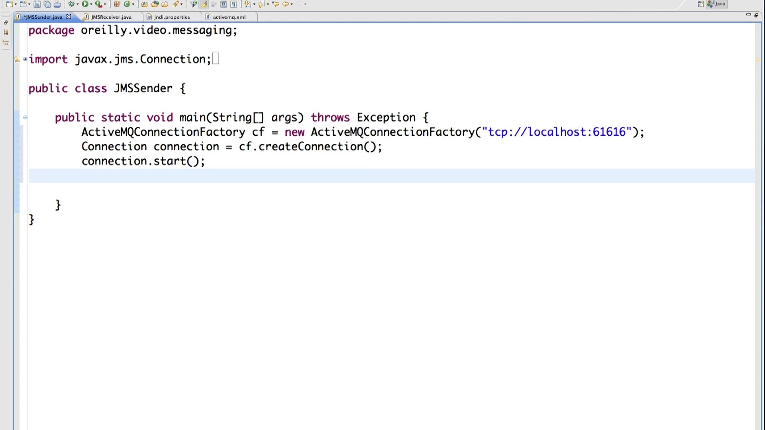This screenshot has width=765, height=430.
Task: Open the New Java Class dropdown arrow
Action: click(133, 4)
